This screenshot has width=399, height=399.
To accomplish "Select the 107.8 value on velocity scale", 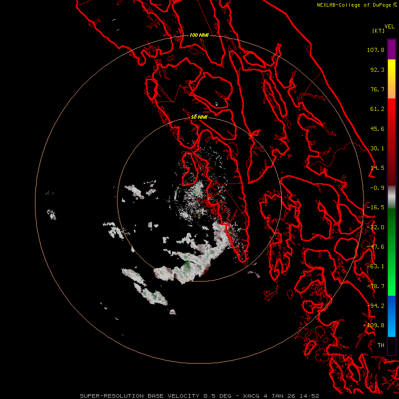I will [376, 50].
